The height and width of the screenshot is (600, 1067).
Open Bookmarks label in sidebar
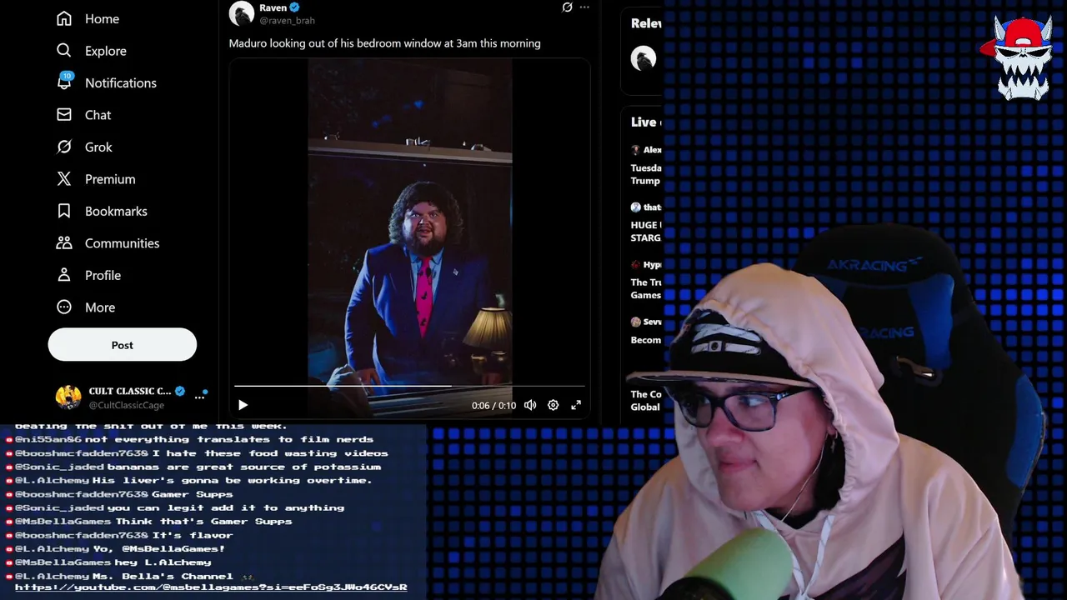click(116, 211)
